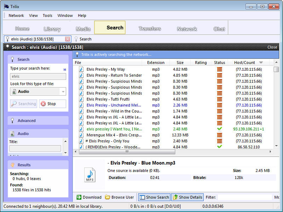Switch to the Network tab
Viewport: 283px width, 212px height.
coord(187,29)
